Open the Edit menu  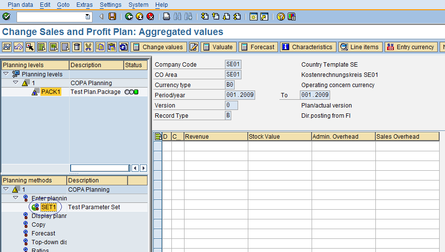pos(45,5)
